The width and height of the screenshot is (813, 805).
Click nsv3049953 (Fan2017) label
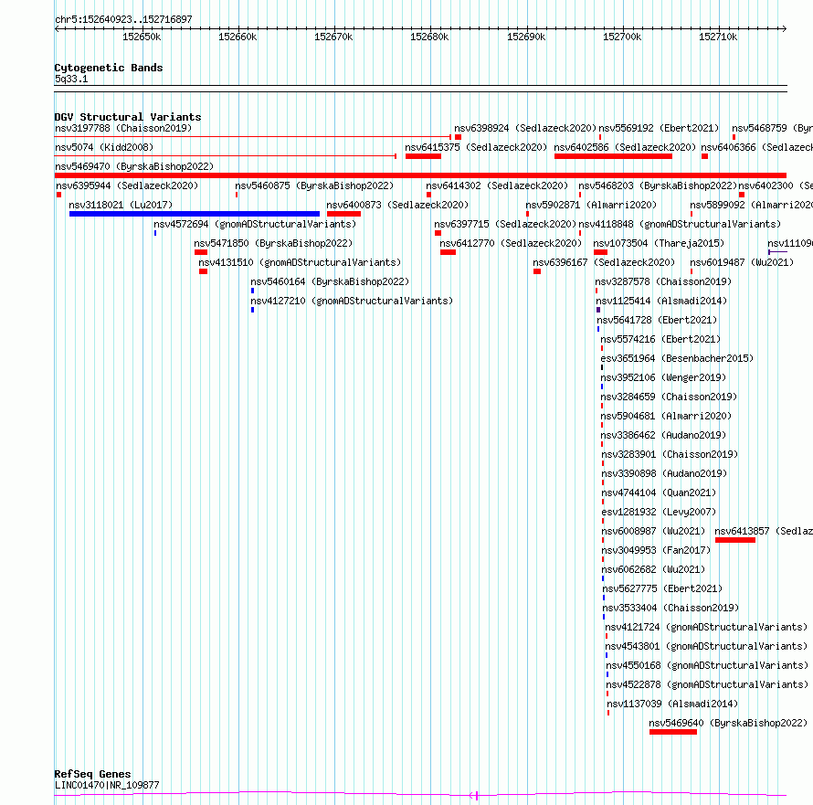coord(656,550)
